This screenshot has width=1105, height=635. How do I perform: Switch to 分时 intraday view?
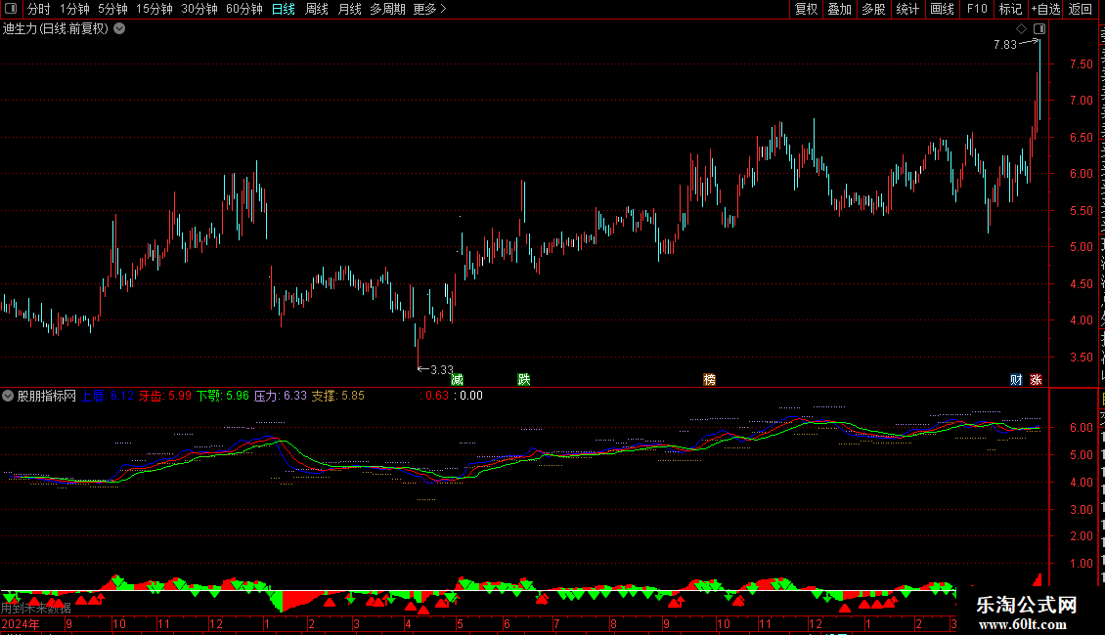pyautogui.click(x=39, y=9)
